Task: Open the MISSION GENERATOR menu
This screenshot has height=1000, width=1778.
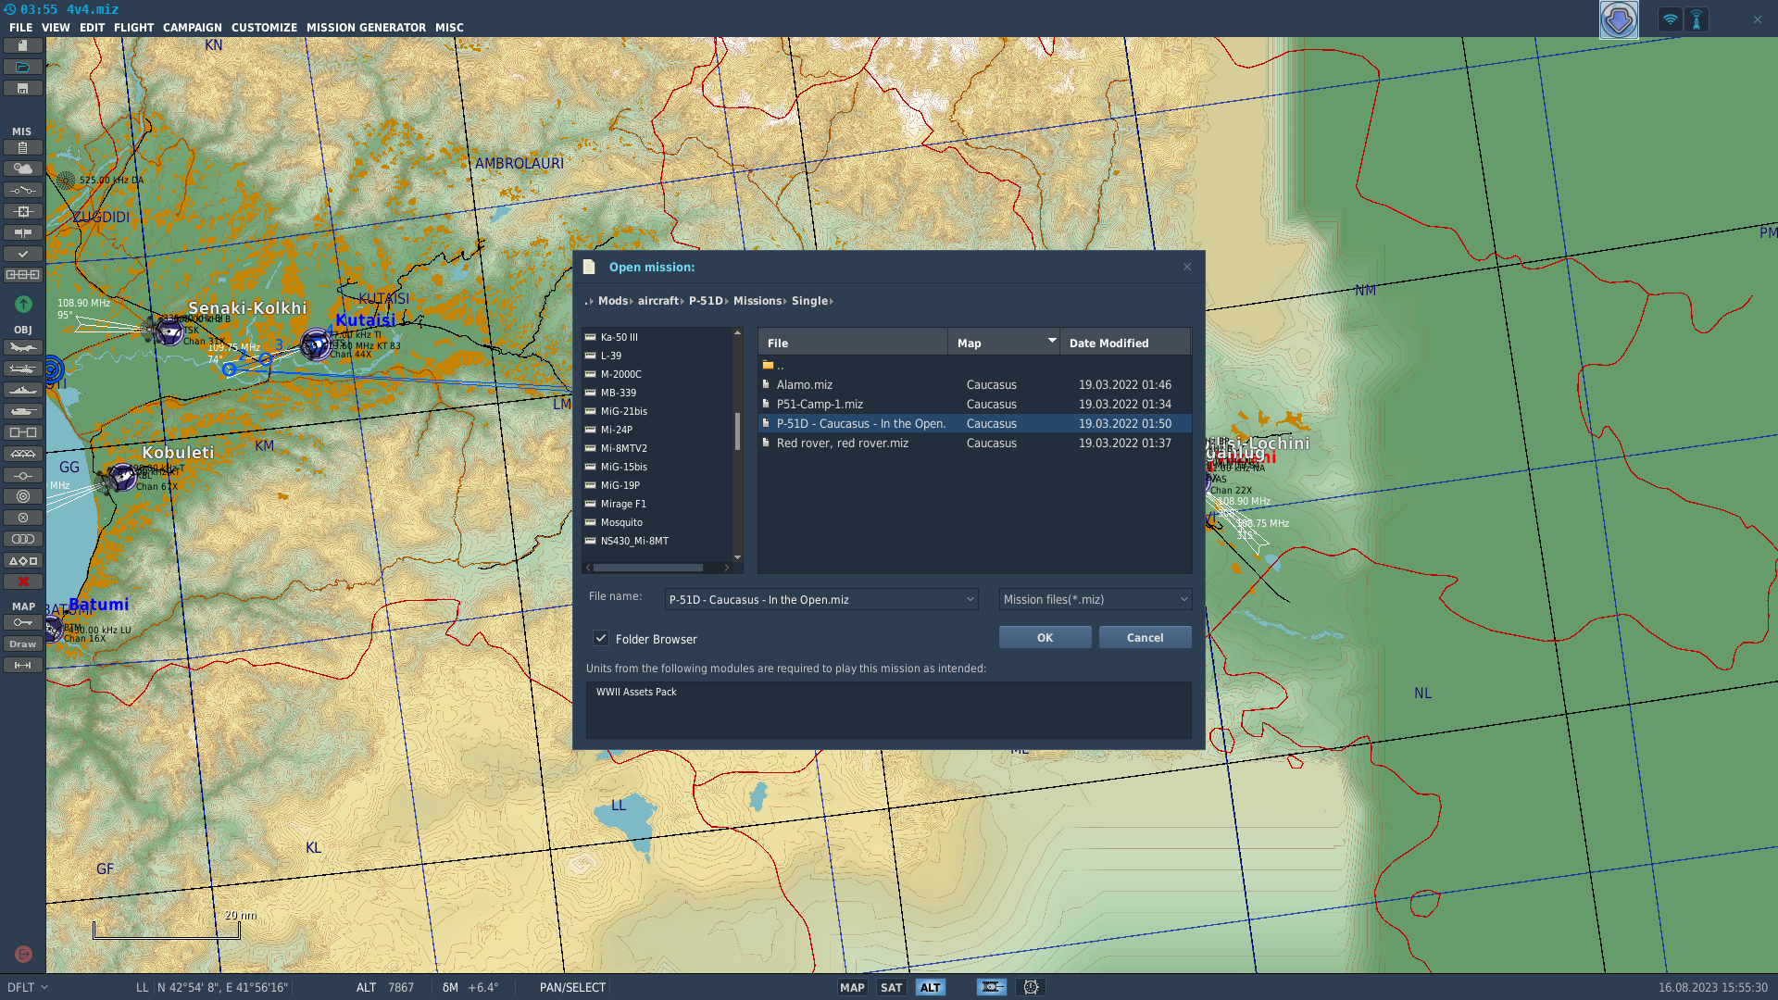Action: point(366,28)
